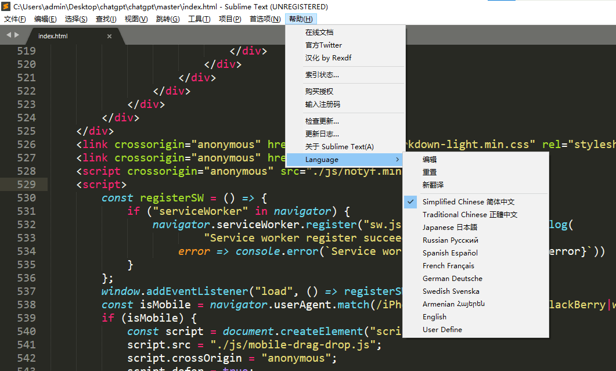Screen dimensions: 616x371
Task: Click addEventListener on line 537
Action: click(x=197, y=291)
